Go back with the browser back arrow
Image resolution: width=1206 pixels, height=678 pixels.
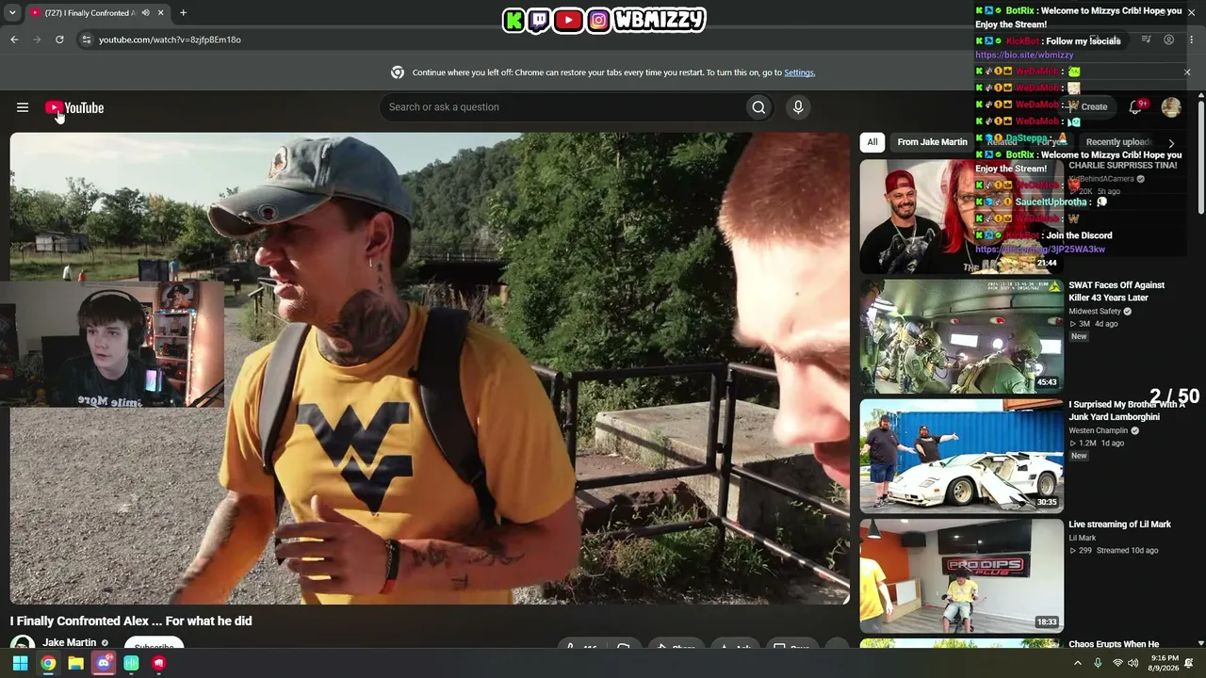tap(14, 40)
